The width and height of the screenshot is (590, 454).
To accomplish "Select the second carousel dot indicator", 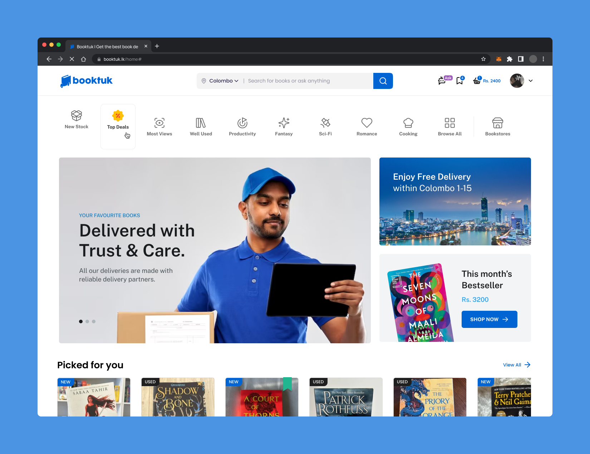I will click(x=87, y=321).
